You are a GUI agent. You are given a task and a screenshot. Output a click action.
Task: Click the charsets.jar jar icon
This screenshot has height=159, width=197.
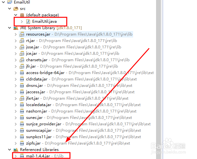click(x=22, y=60)
